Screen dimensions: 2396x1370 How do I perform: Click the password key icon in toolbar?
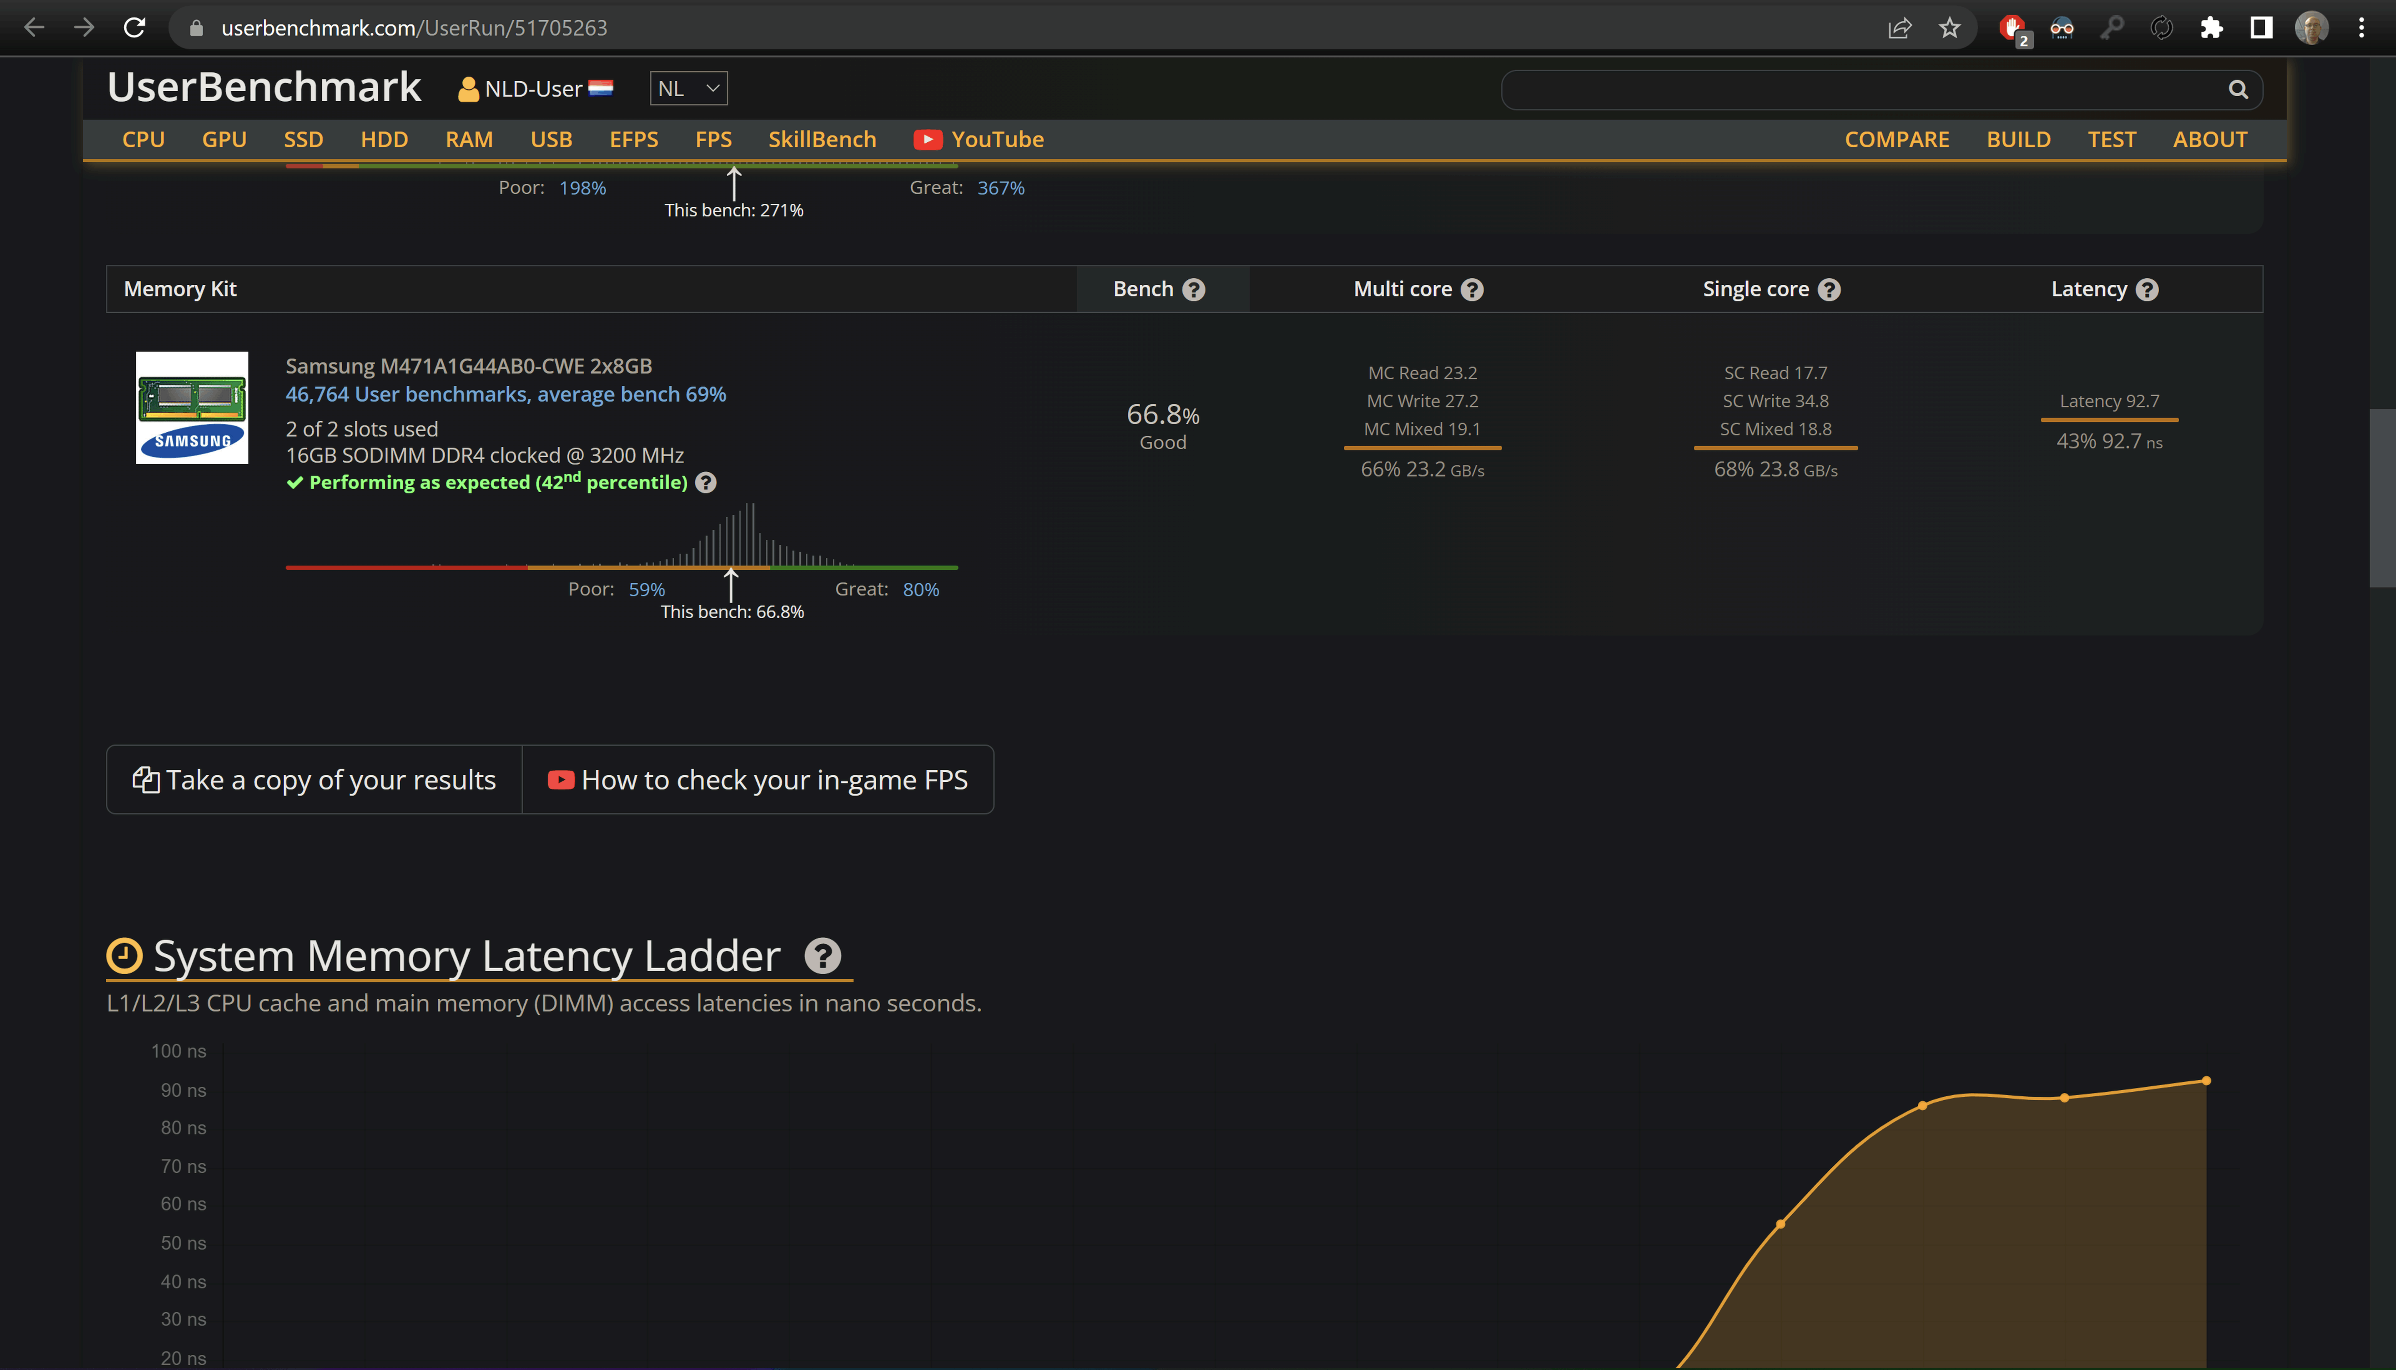2112,28
